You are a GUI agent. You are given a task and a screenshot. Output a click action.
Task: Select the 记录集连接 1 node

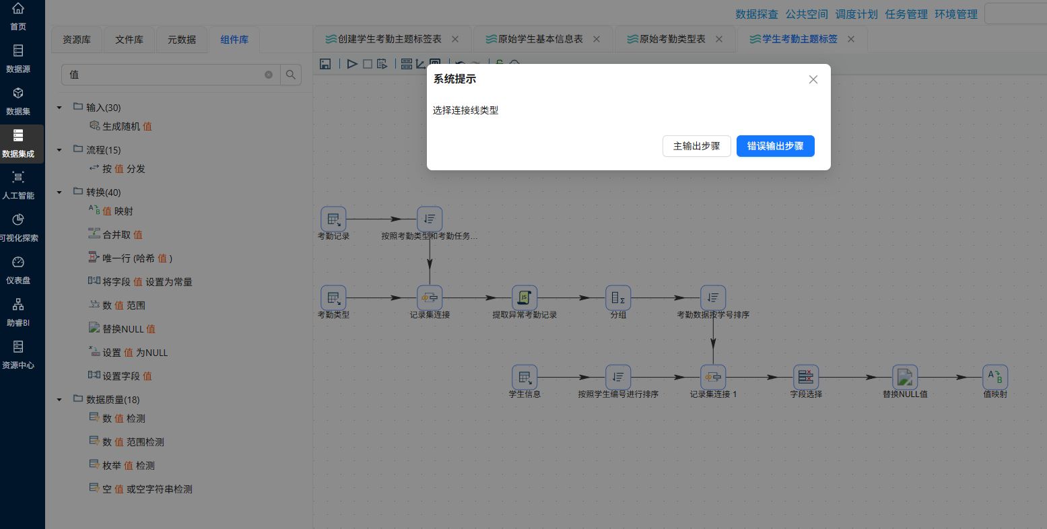tap(713, 377)
